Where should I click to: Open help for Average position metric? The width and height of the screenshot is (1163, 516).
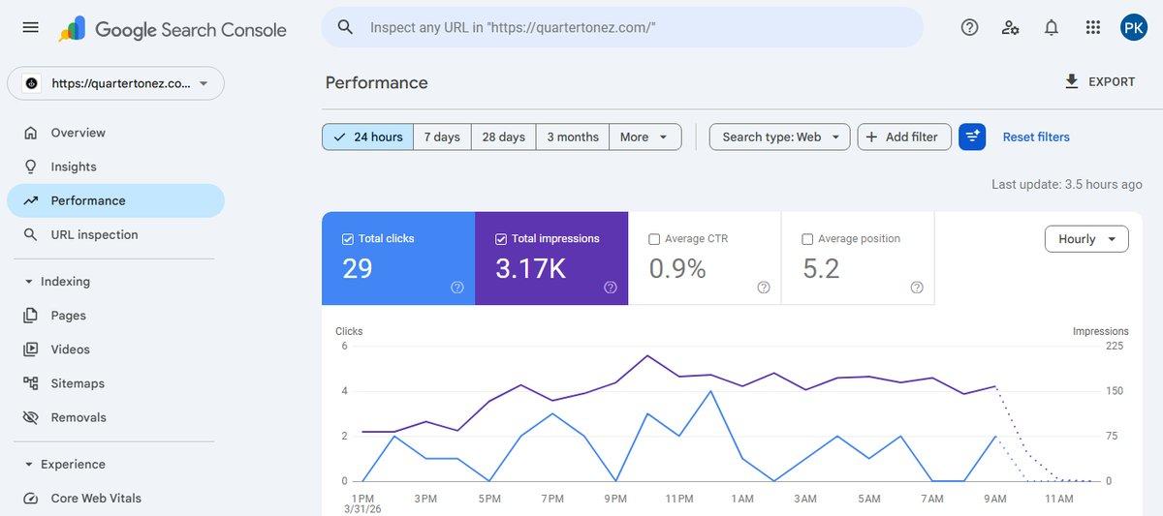tap(917, 288)
